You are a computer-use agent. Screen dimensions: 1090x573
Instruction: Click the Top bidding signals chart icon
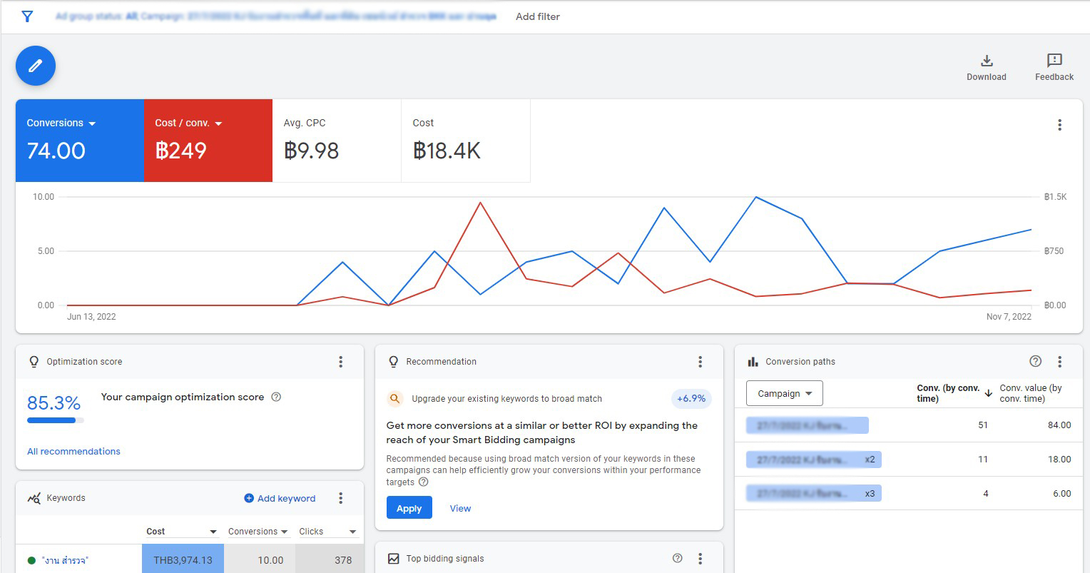(393, 559)
